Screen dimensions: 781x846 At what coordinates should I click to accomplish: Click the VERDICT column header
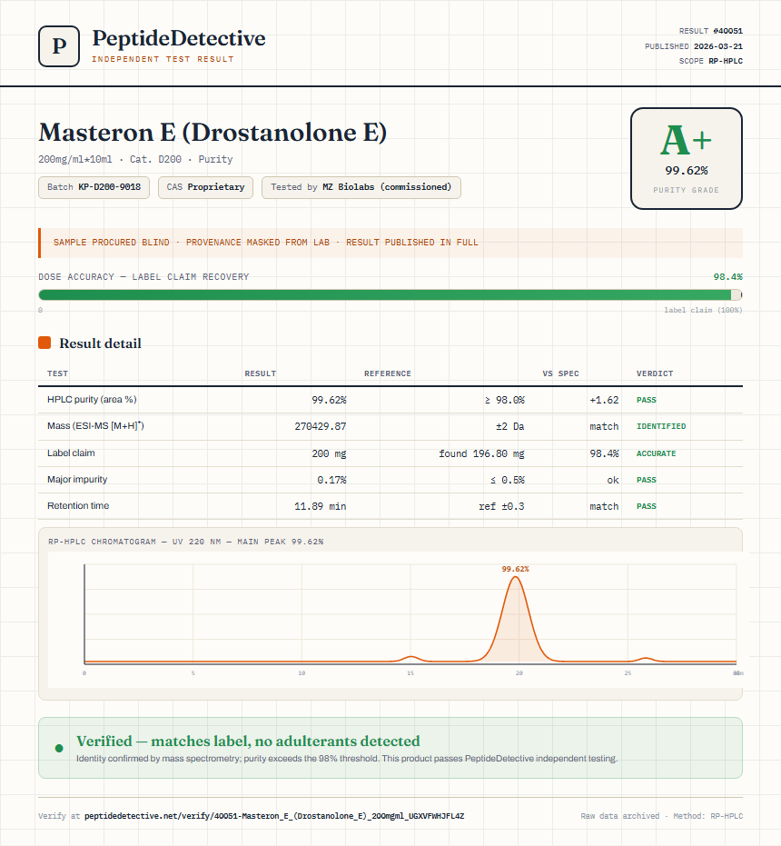pos(655,373)
